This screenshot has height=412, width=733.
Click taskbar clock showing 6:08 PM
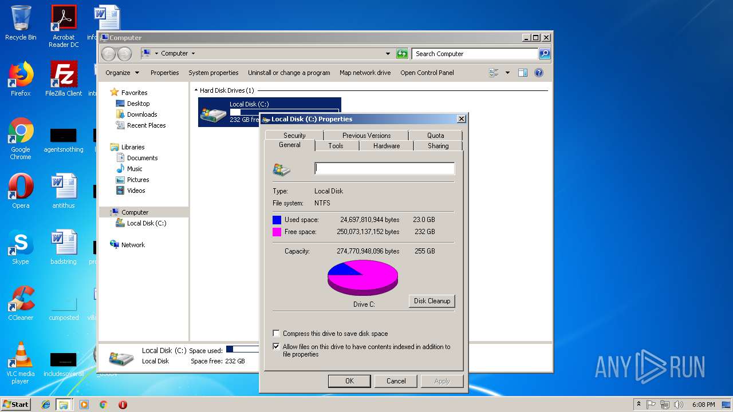click(703, 405)
